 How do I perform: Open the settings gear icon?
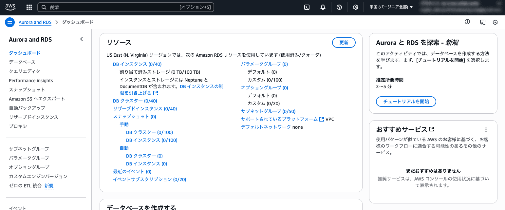[355, 7]
